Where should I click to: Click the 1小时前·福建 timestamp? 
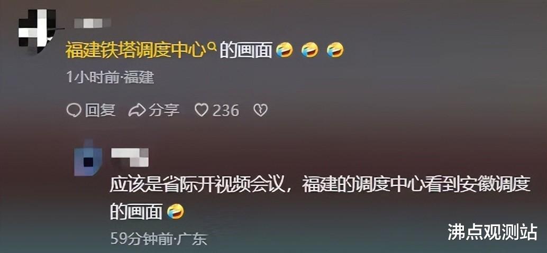(110, 78)
